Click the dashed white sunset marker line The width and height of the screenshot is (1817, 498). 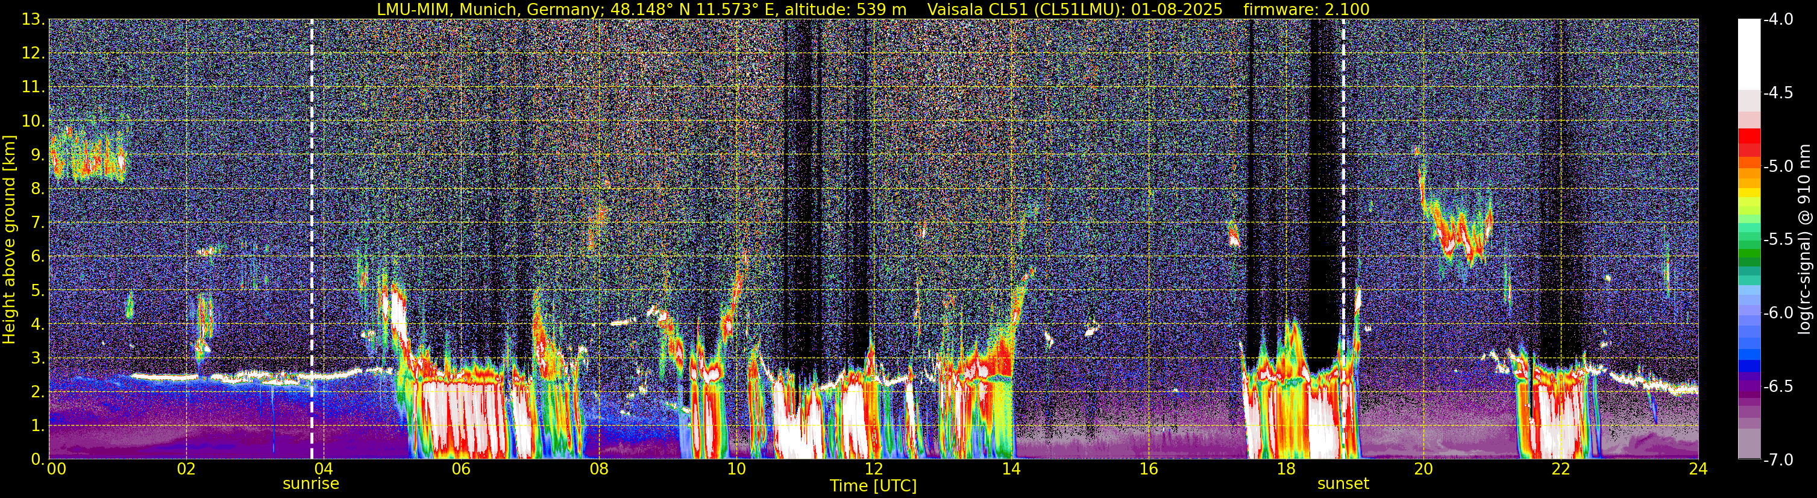[x=1343, y=238]
